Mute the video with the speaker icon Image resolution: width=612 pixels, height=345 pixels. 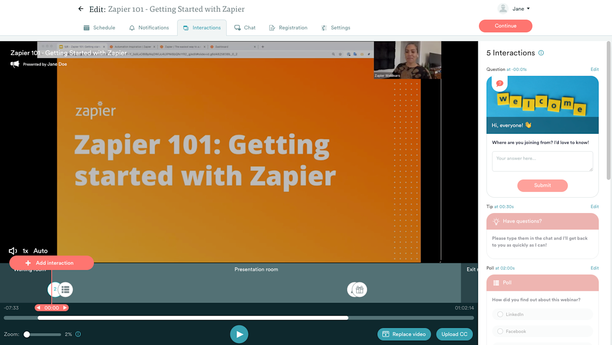pos(13,251)
